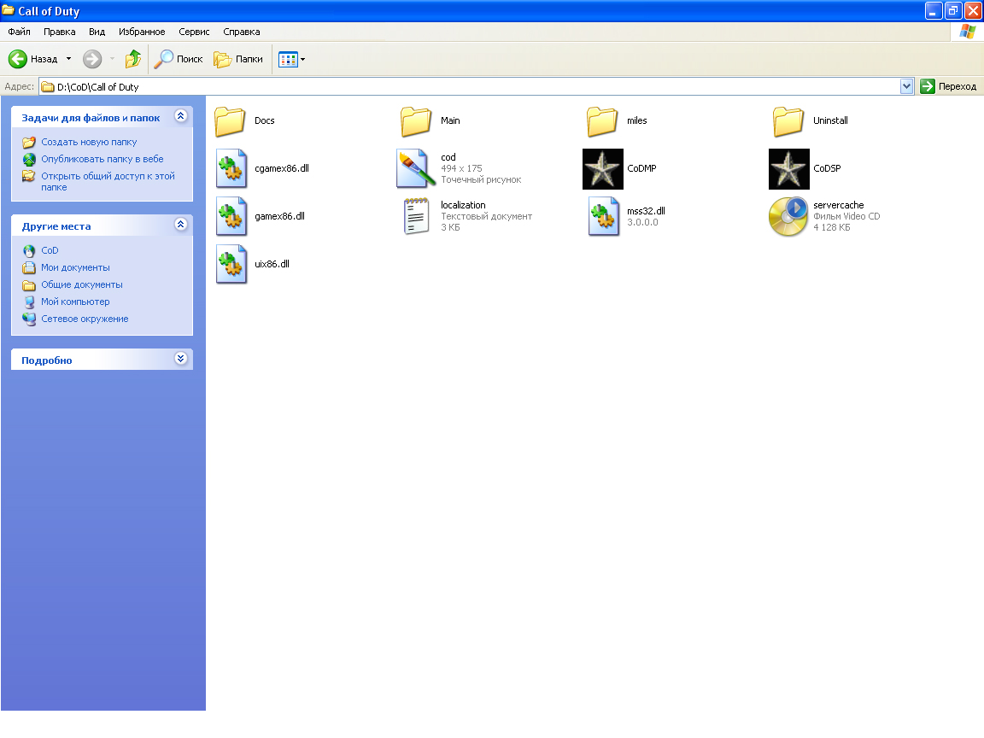Open the Views dropdown arrow
Image resolution: width=984 pixels, height=738 pixels.
click(x=302, y=60)
